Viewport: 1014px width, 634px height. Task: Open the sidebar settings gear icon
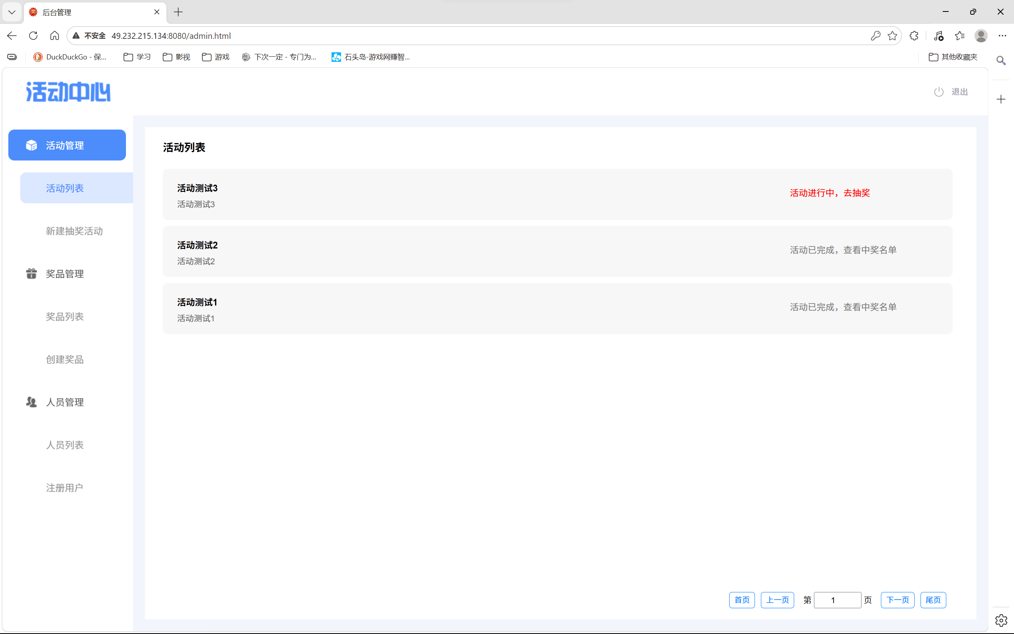[x=1001, y=620]
